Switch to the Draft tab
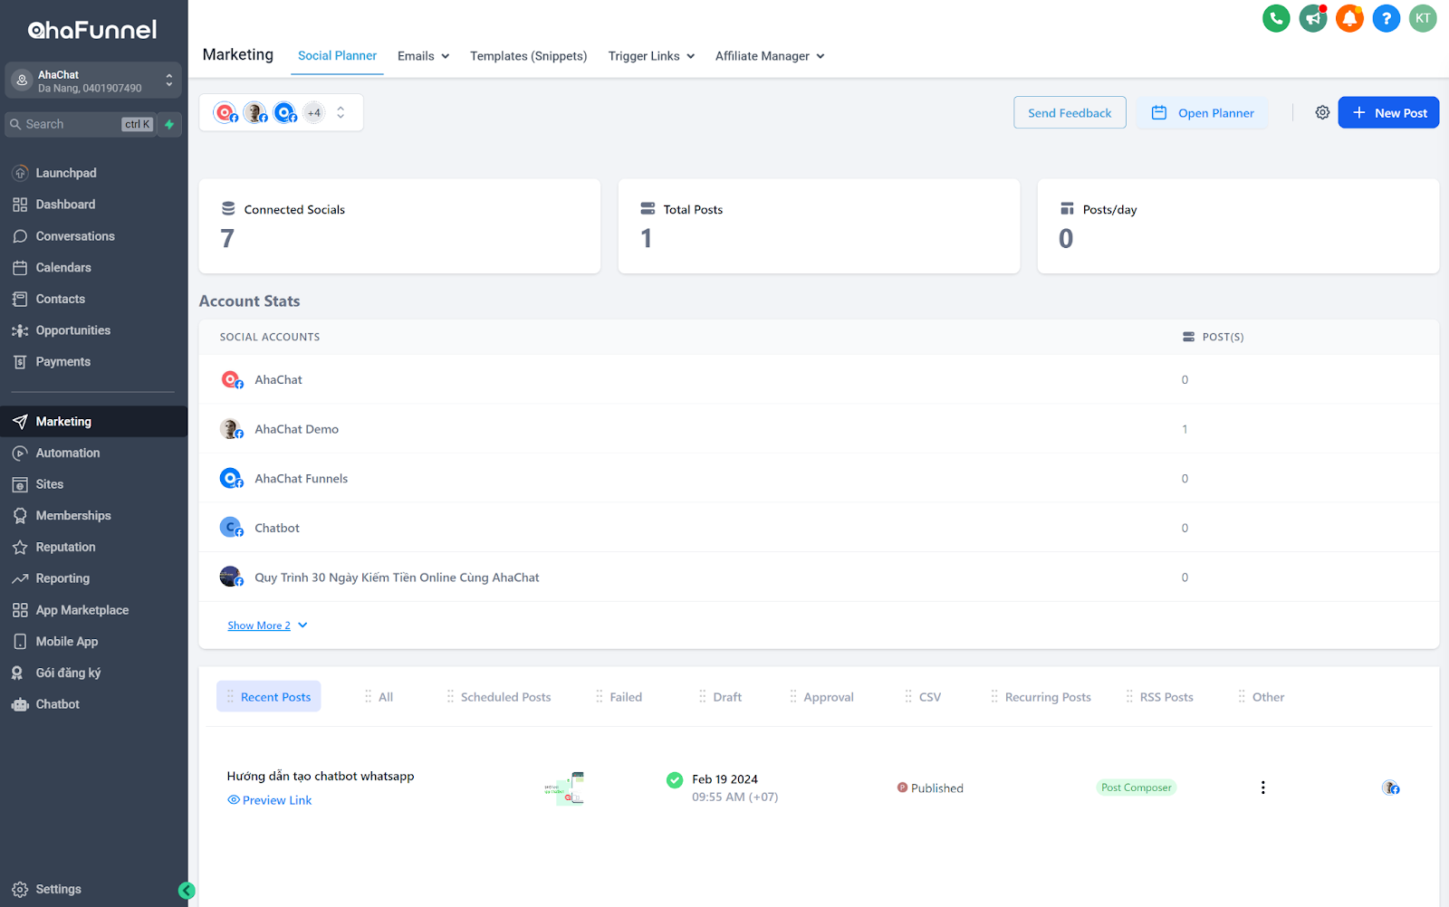 [721, 697]
